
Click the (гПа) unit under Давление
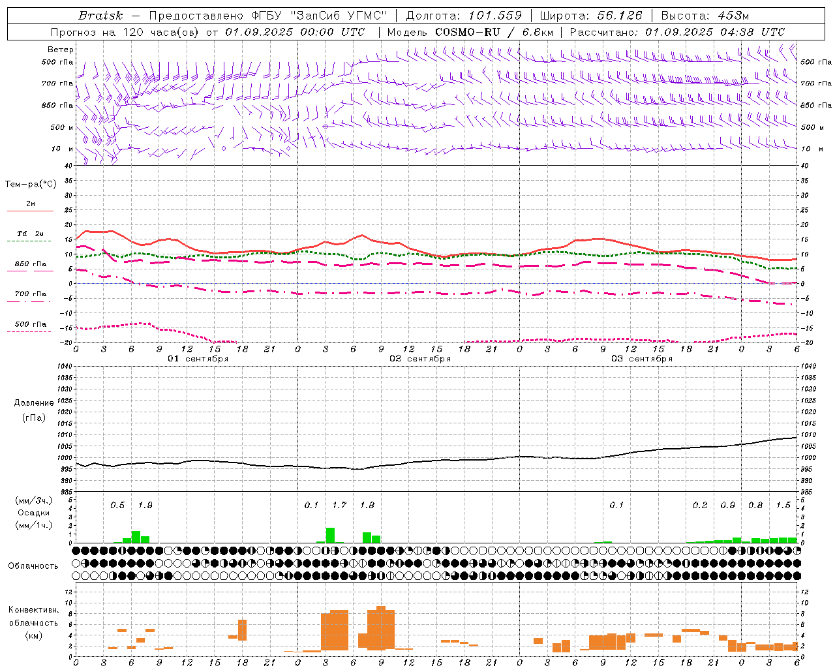[x=33, y=417]
